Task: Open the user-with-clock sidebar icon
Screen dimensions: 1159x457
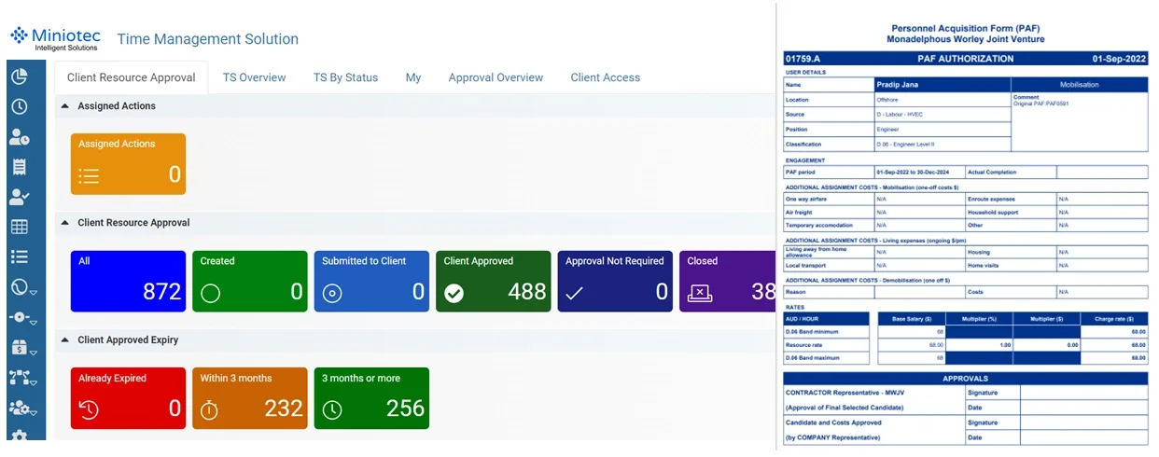Action: [19, 137]
